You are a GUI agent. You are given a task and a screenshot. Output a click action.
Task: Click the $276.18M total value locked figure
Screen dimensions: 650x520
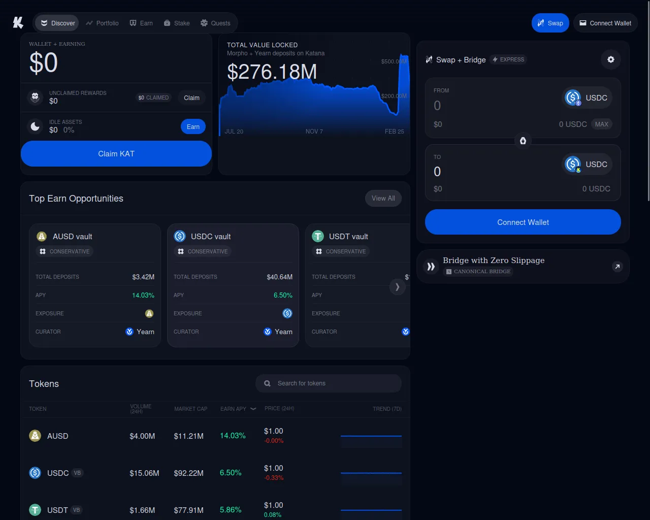pyautogui.click(x=272, y=72)
